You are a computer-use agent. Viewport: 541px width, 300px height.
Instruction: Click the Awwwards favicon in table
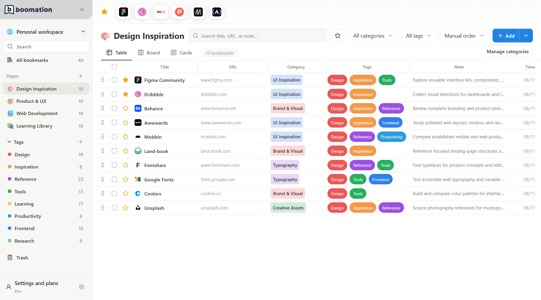pyautogui.click(x=138, y=123)
